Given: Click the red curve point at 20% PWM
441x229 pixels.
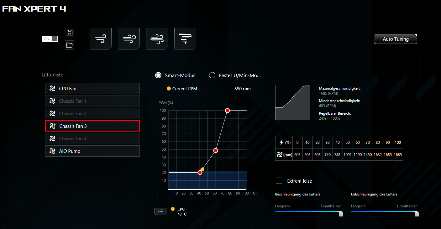Looking at the screenshot, I should [x=200, y=173].
